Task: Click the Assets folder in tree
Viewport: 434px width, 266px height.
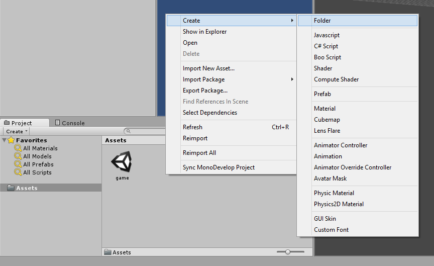Action: [27, 188]
